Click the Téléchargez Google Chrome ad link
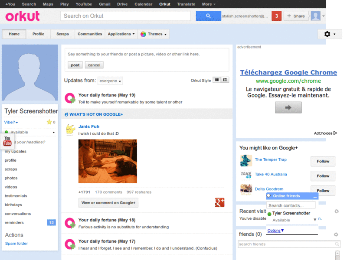347x260 pixels. point(288,72)
